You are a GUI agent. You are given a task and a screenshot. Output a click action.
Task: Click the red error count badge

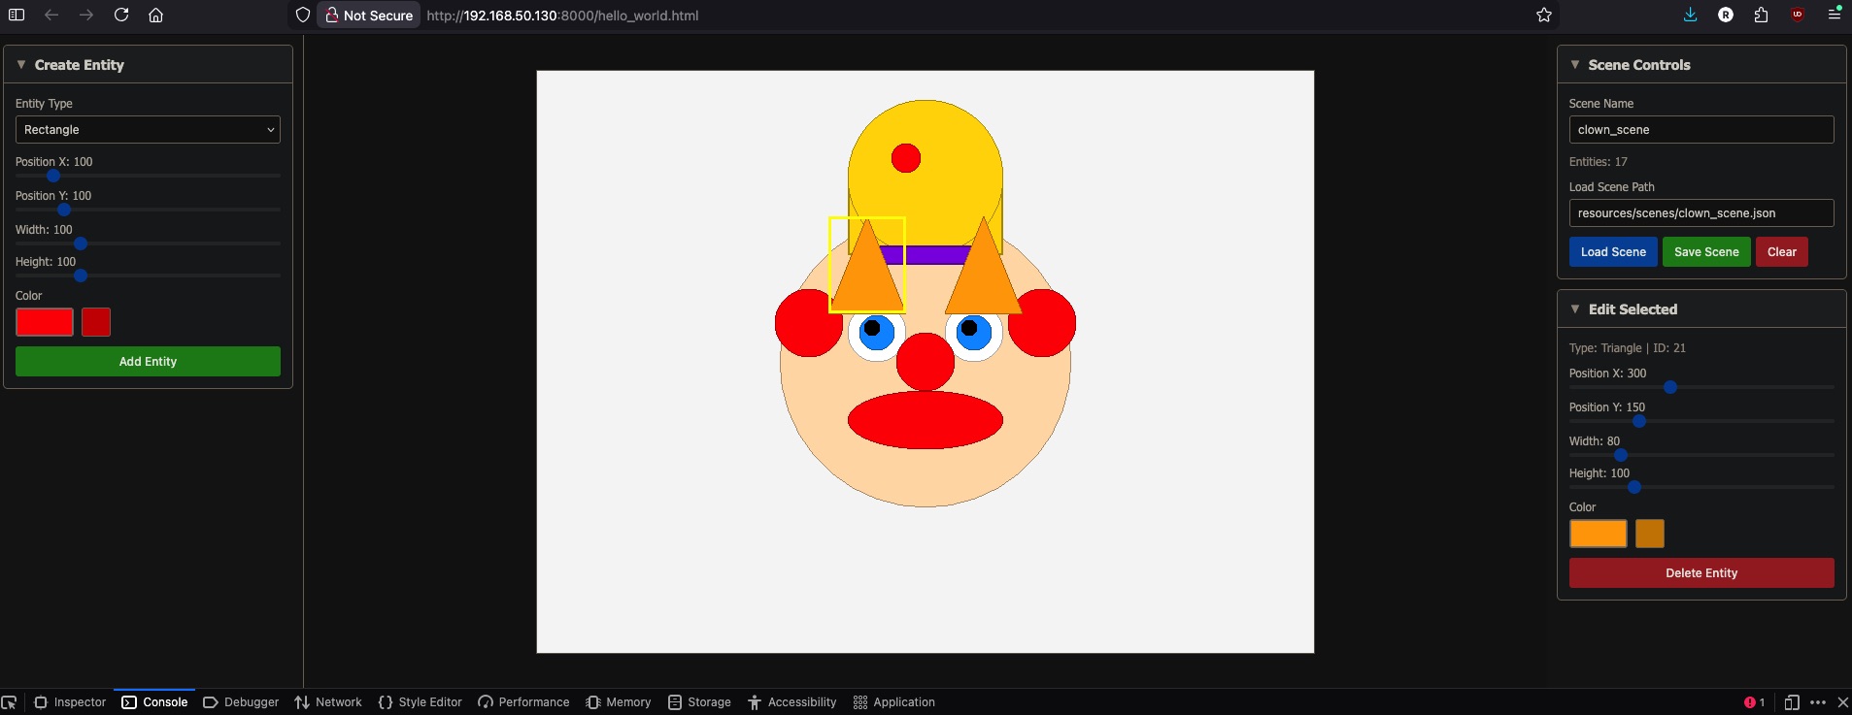(1754, 702)
